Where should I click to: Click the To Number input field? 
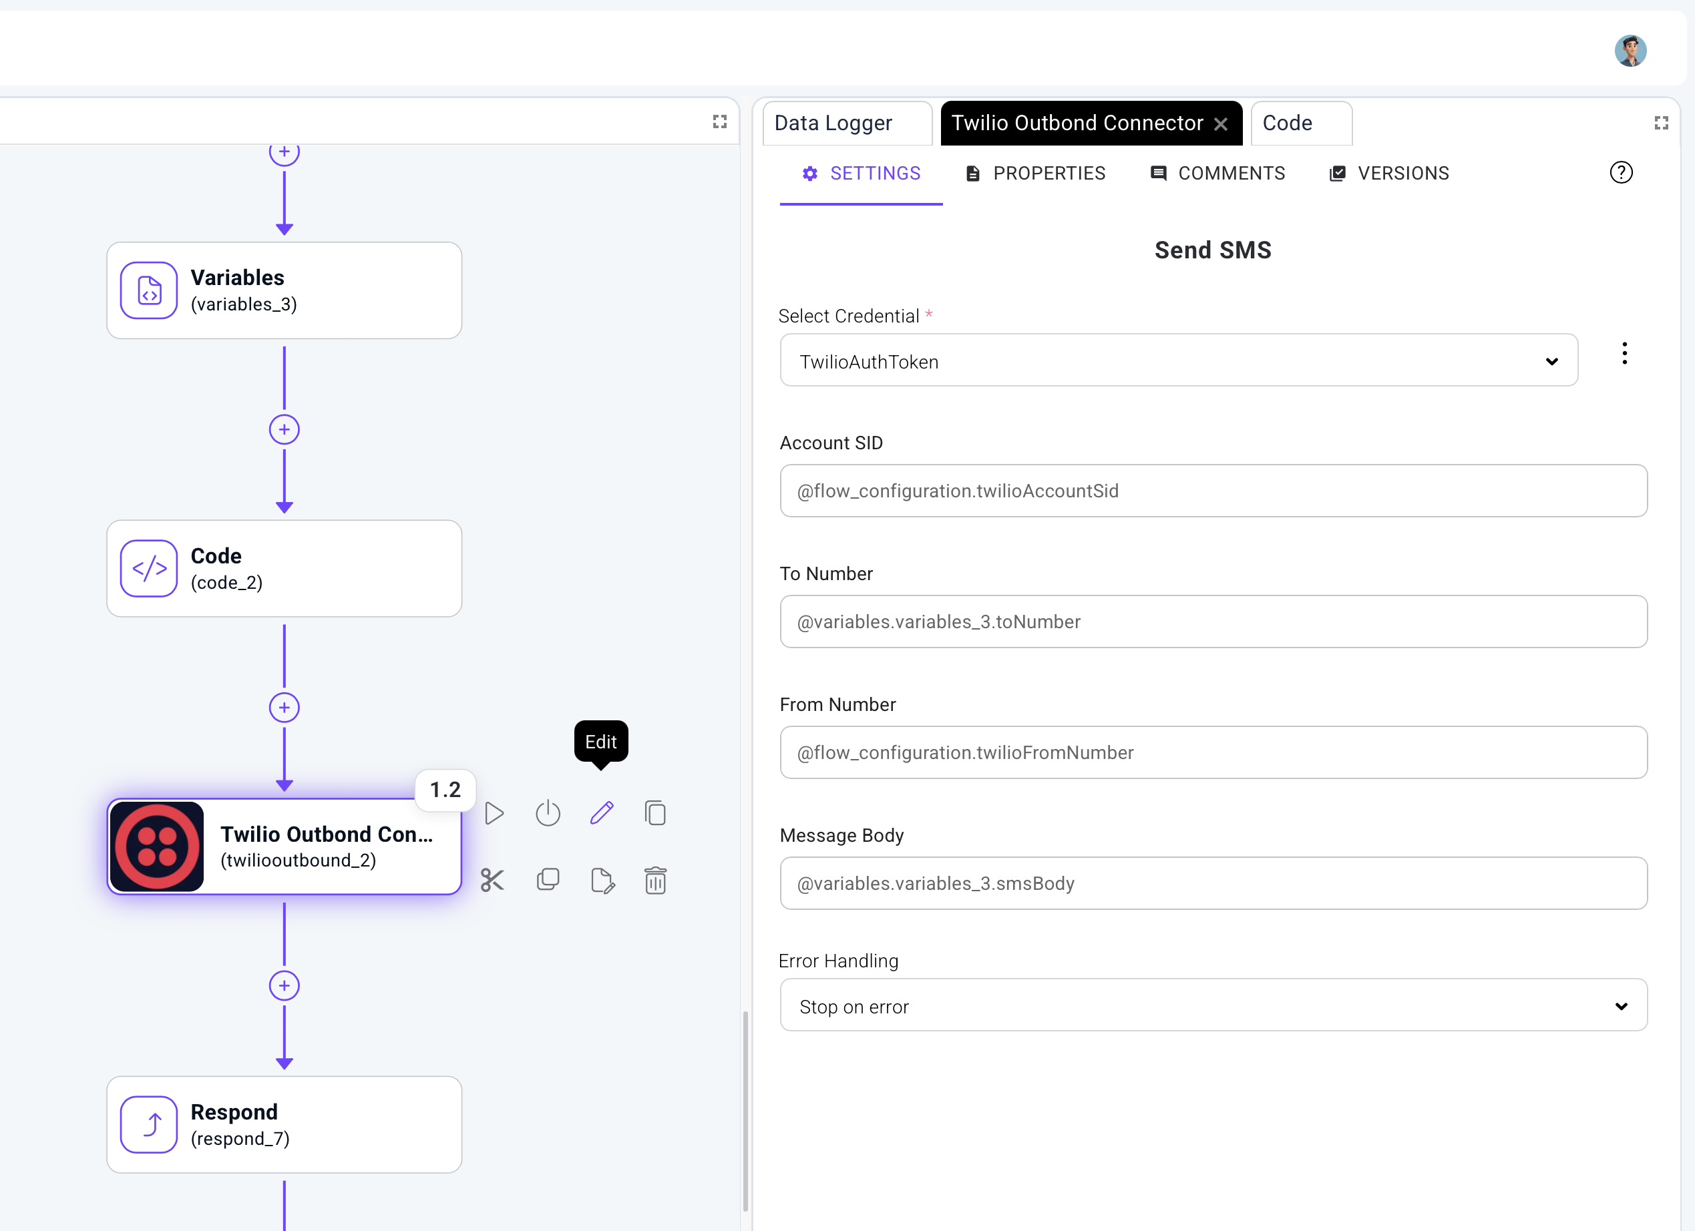(x=1213, y=622)
